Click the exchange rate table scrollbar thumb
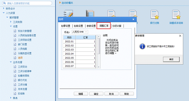Image resolution: width=189 pixels, height=101 pixels. (99, 46)
